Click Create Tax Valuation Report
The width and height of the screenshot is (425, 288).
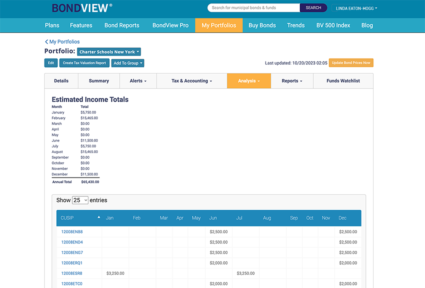point(84,63)
